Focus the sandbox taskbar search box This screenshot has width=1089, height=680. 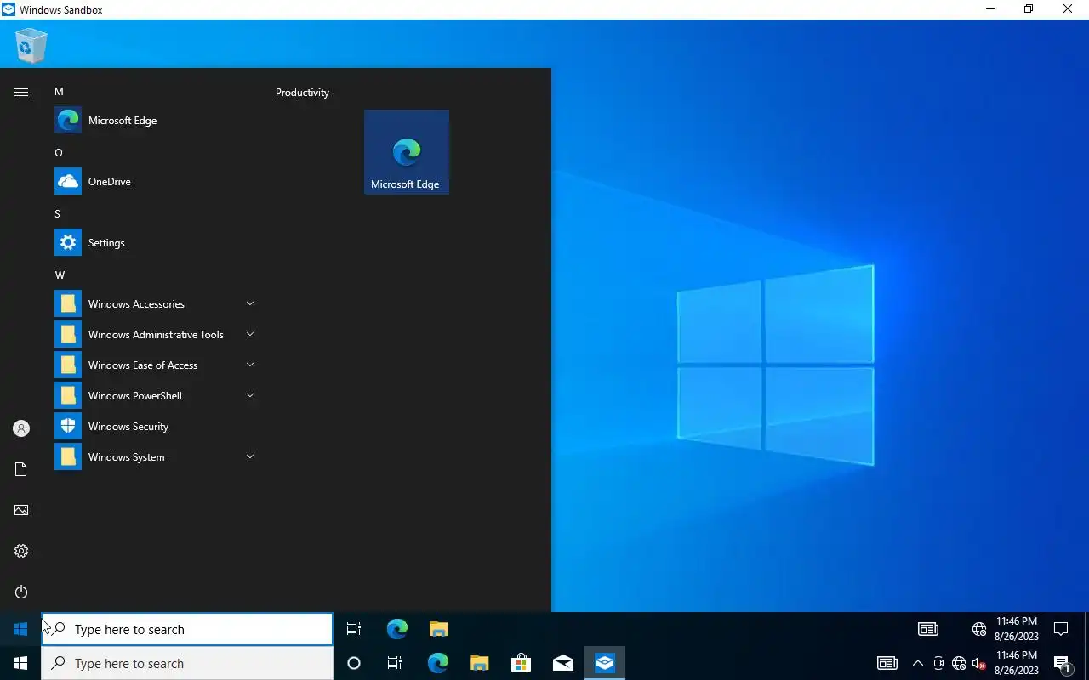tap(187, 629)
